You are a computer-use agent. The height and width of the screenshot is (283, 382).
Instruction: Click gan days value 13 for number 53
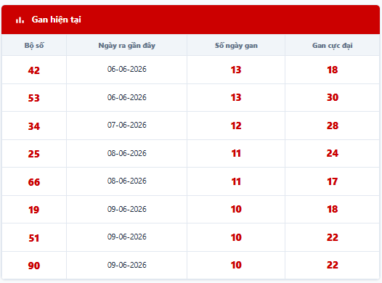236,97
